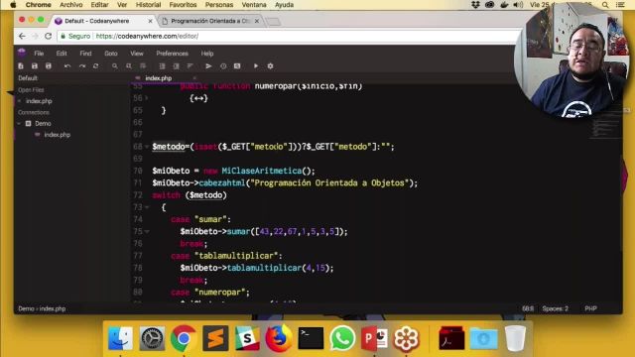Select the Default - Codeanywhere browser tab
635x357 pixels.
[x=97, y=21]
